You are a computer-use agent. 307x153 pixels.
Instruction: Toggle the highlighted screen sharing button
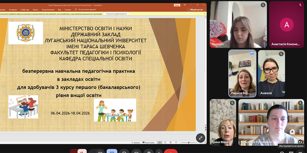tap(112, 151)
